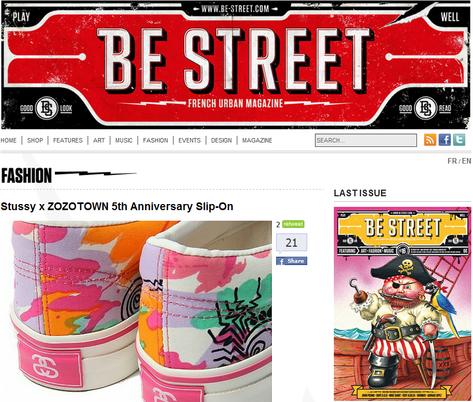Screen dimensions: 473x402
Task: Switch the site language to FR
Action: (x=452, y=161)
